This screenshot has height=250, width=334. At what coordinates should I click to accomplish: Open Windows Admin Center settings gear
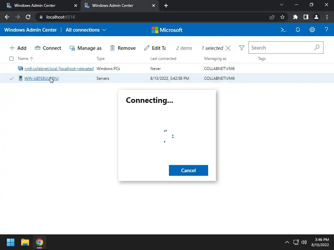tap(312, 30)
